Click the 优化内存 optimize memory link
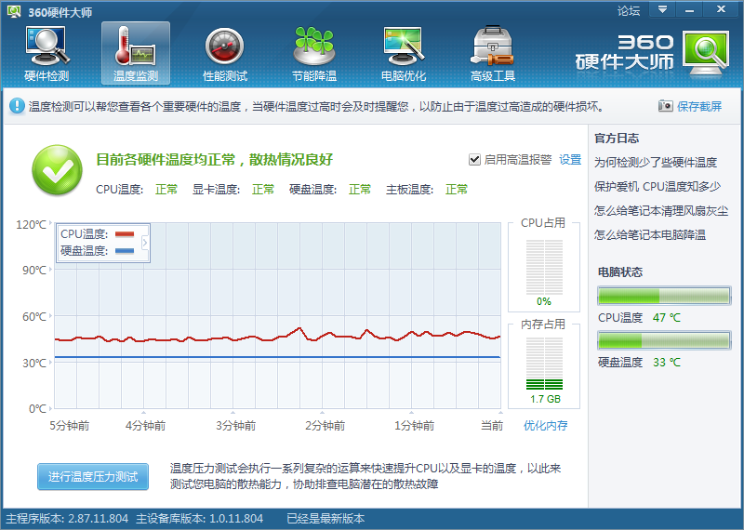The height and width of the screenshot is (530, 744). point(545,426)
